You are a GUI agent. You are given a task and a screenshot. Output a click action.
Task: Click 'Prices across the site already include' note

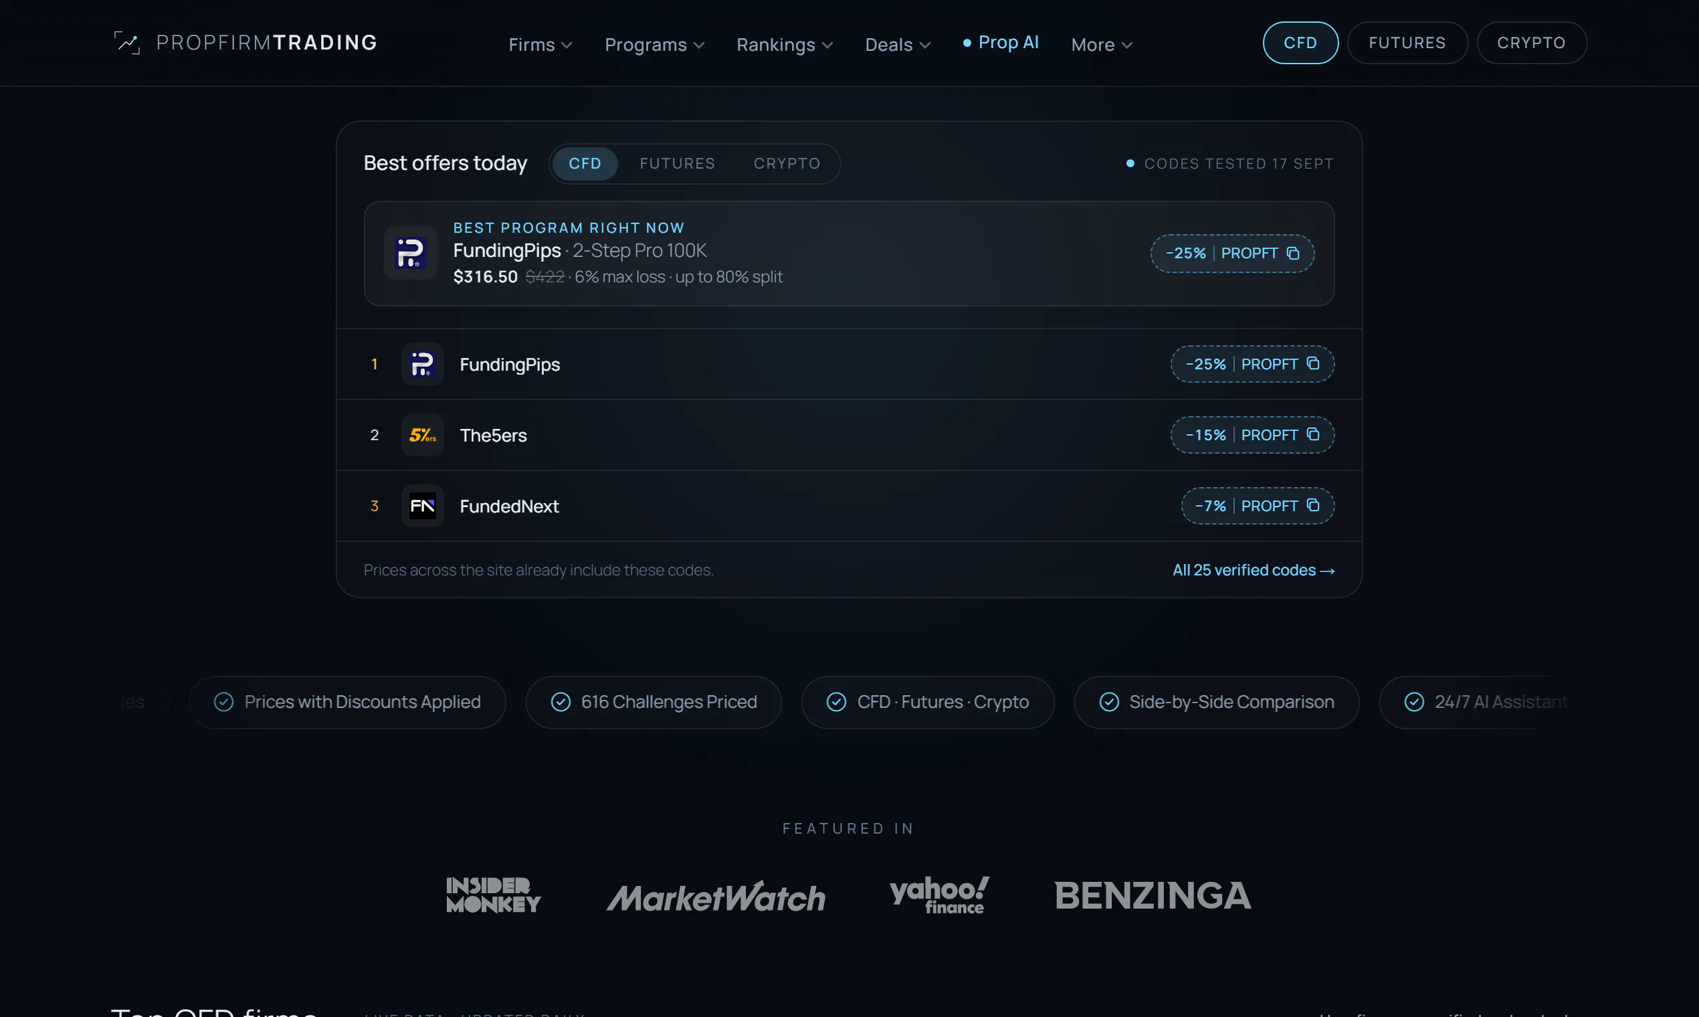538,570
